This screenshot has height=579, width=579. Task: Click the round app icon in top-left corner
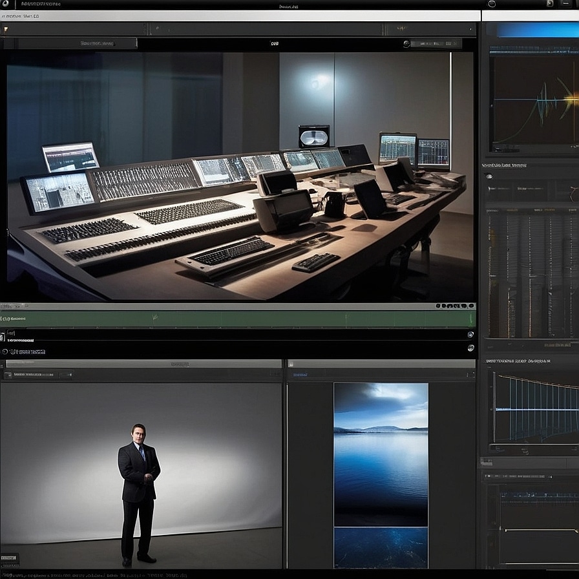(x=6, y=4)
